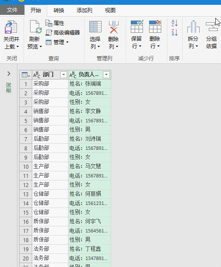Click the 删除行 remove rows icon
Screen dimensions: 221x267
click(155, 26)
